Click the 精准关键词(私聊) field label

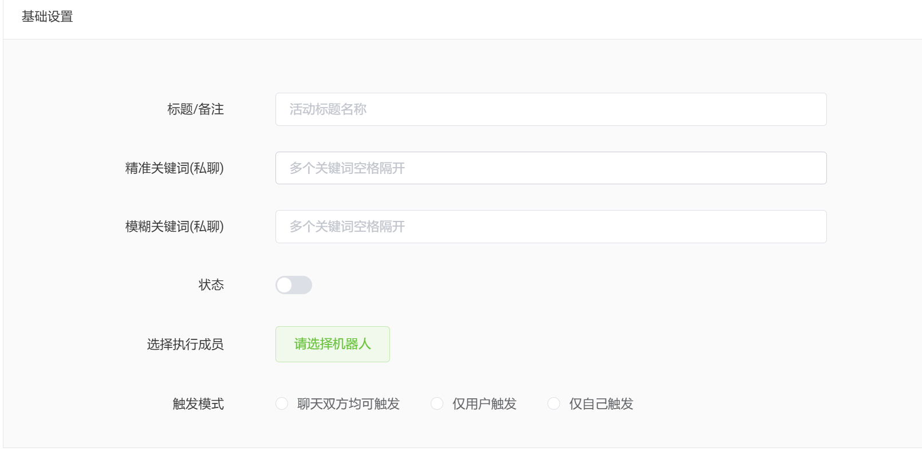coord(175,168)
